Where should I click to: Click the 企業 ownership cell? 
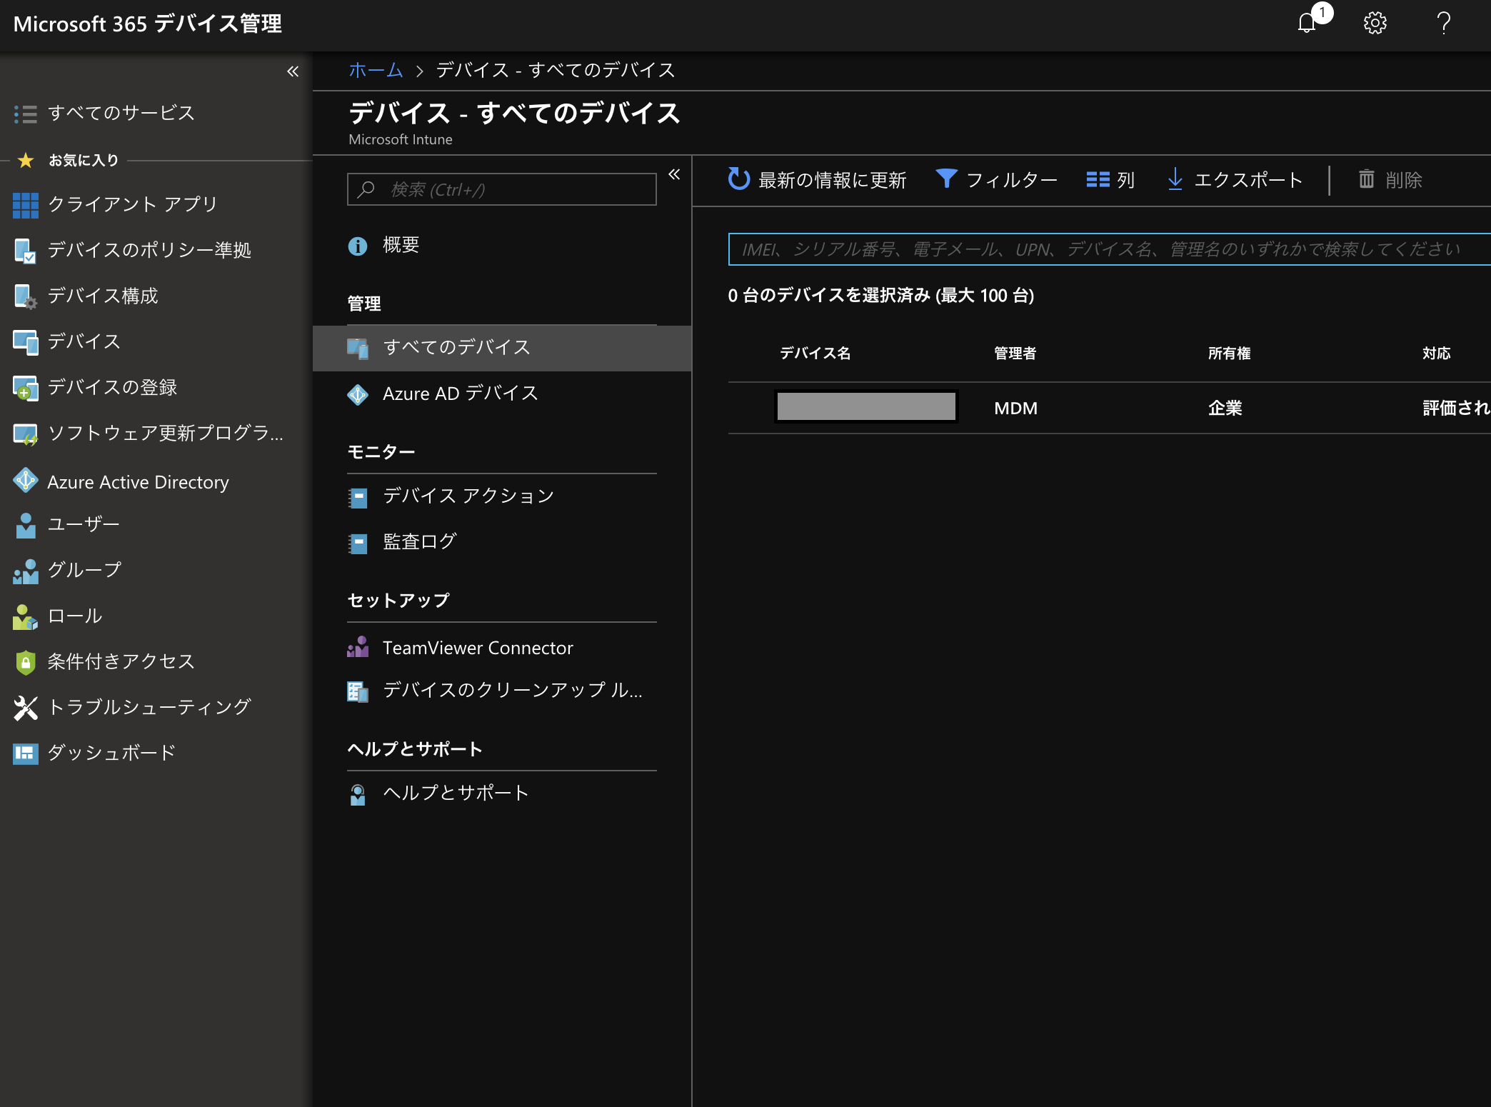[x=1225, y=408]
